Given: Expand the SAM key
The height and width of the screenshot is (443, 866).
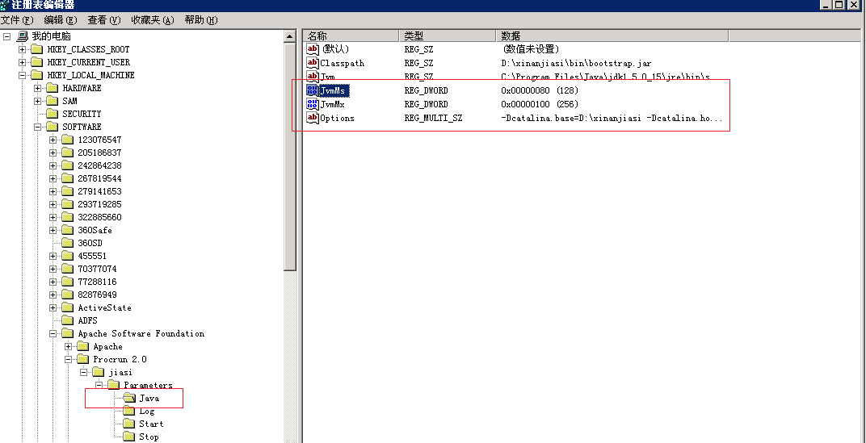Looking at the screenshot, I should 37,101.
